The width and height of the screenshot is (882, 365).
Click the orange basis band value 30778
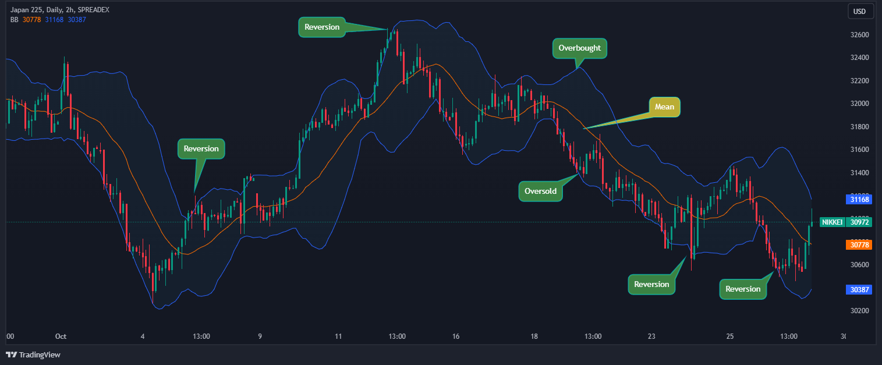[30, 19]
